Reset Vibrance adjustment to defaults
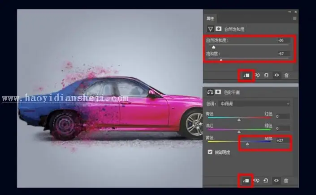This screenshot has height=195, width=316. pos(266,76)
